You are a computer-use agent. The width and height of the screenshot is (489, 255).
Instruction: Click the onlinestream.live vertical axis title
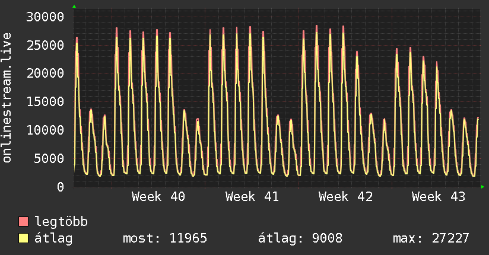(x=7, y=98)
